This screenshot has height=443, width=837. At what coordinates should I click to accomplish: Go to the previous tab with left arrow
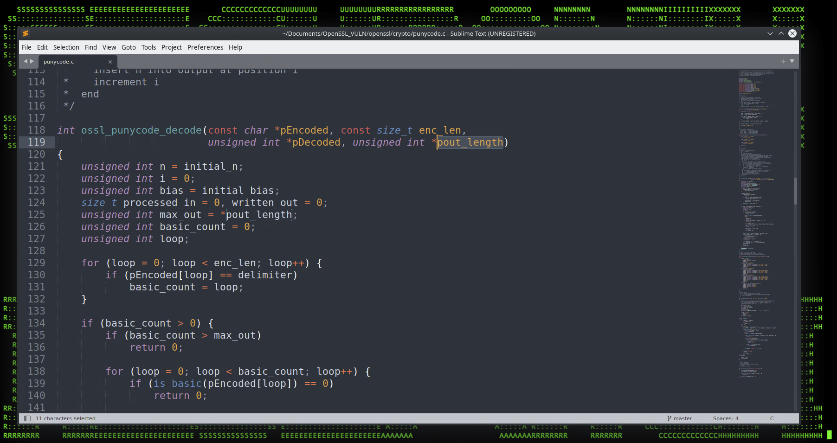tap(26, 61)
